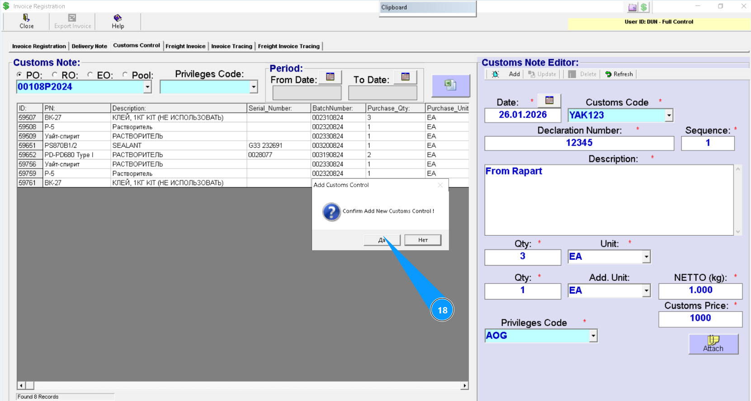Select the EO radio button

[90, 75]
